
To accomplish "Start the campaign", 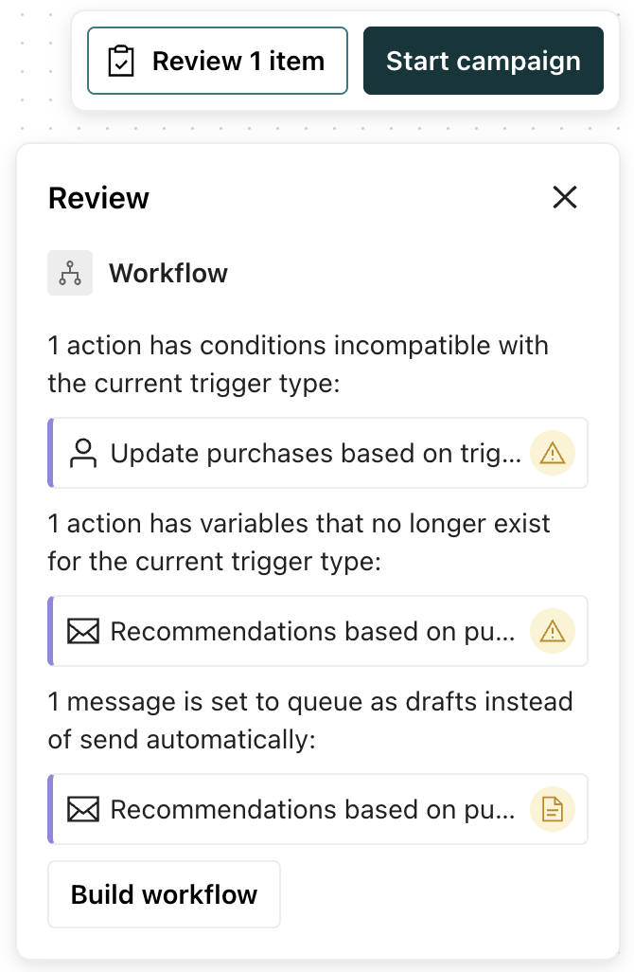I will [x=483, y=60].
